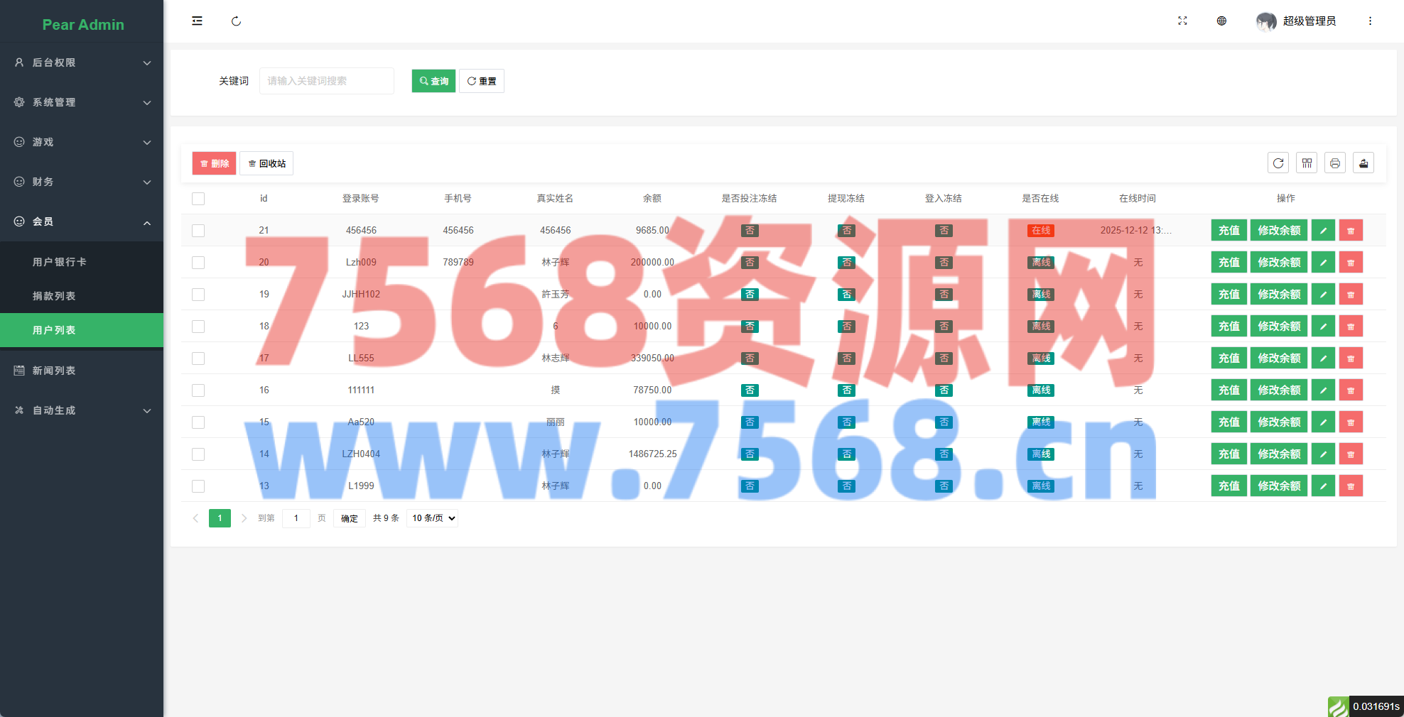Expand the 系统管理 sidebar menu
This screenshot has height=717, width=1404.
coord(82,102)
